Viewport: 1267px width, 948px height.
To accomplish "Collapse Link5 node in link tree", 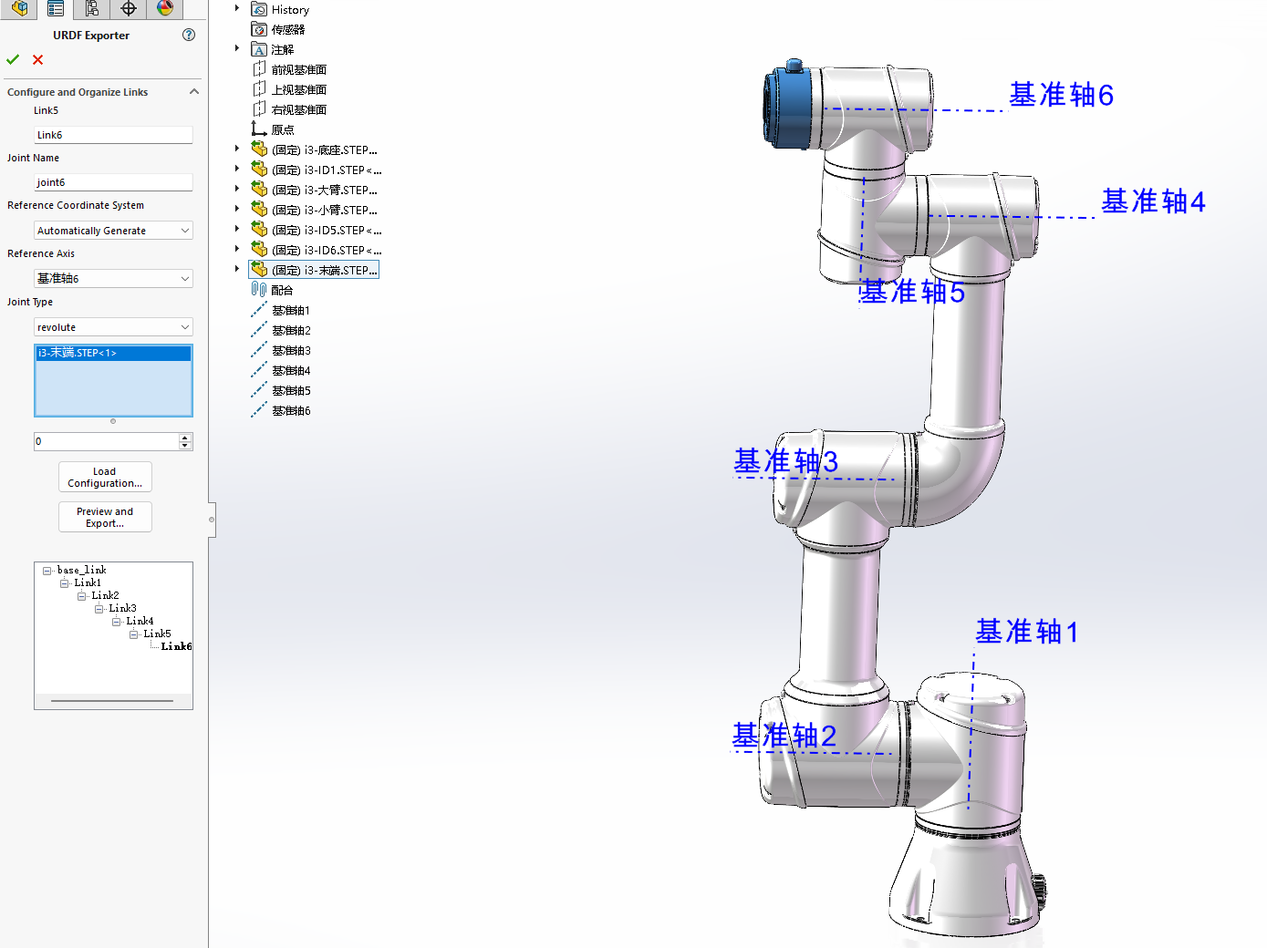I will pos(134,634).
